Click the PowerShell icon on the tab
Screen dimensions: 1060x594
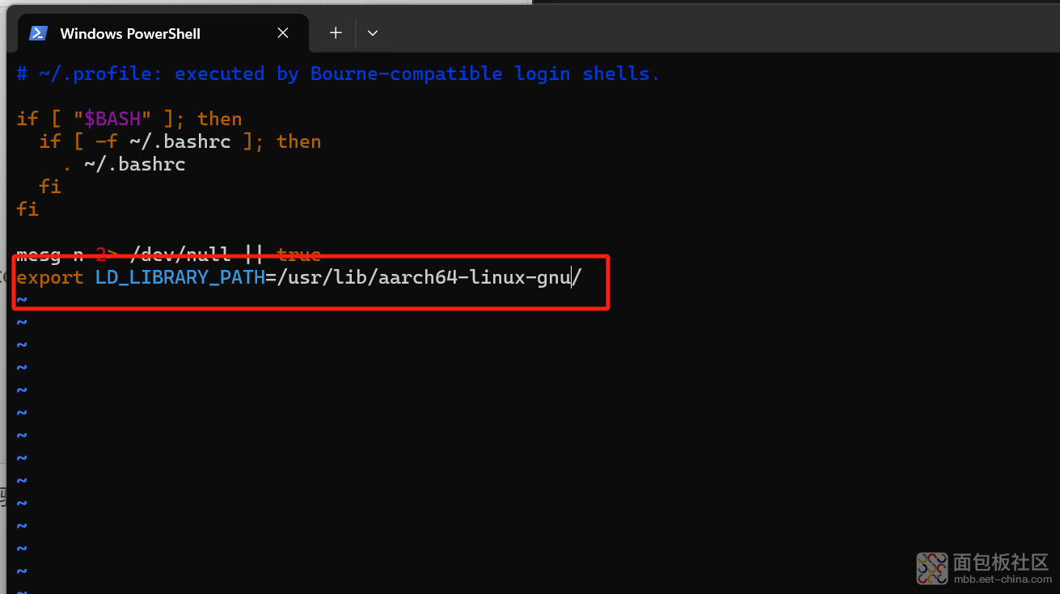click(37, 33)
